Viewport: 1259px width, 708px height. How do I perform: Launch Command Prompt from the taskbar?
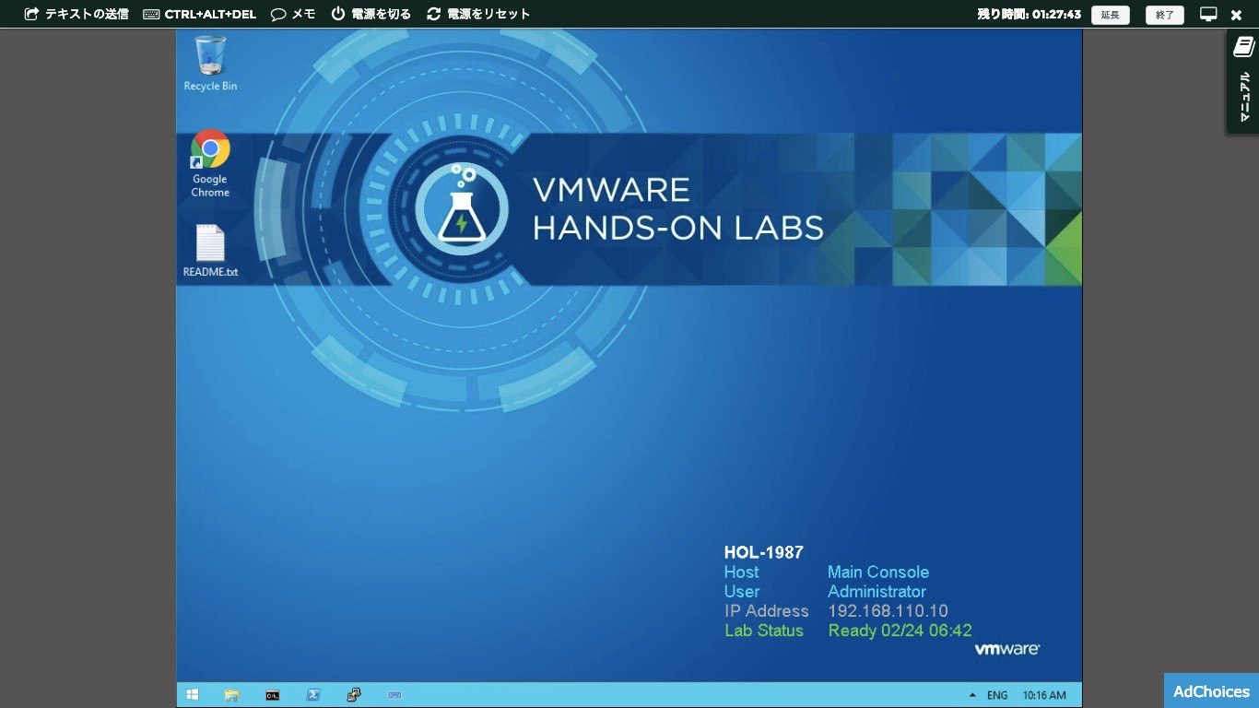(273, 695)
